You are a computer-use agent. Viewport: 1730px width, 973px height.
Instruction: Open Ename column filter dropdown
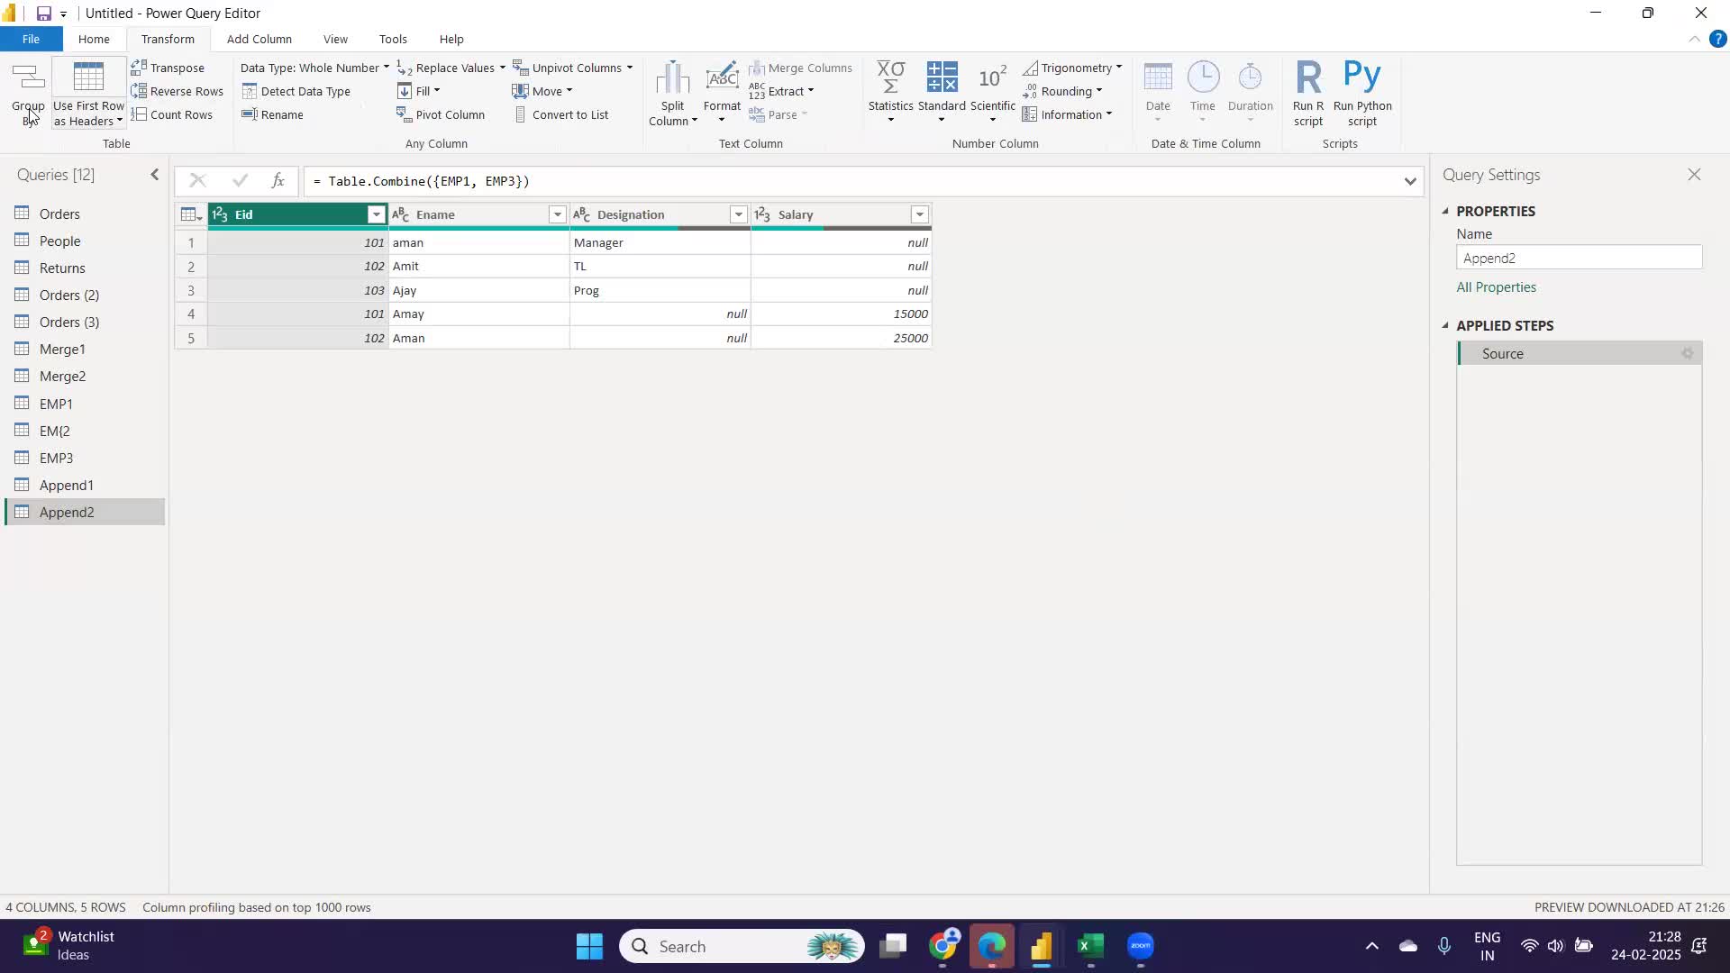[x=557, y=214]
